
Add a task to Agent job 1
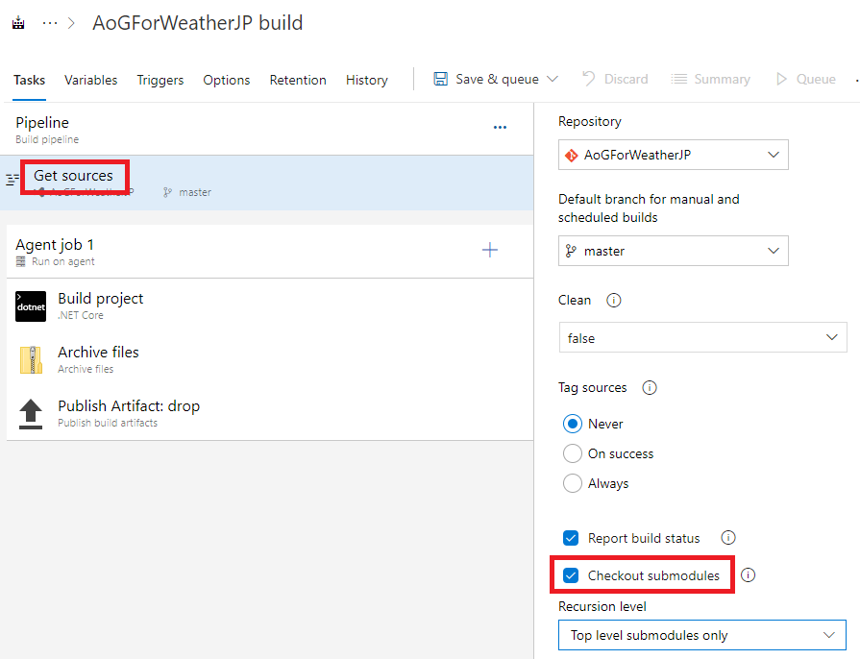pos(490,250)
